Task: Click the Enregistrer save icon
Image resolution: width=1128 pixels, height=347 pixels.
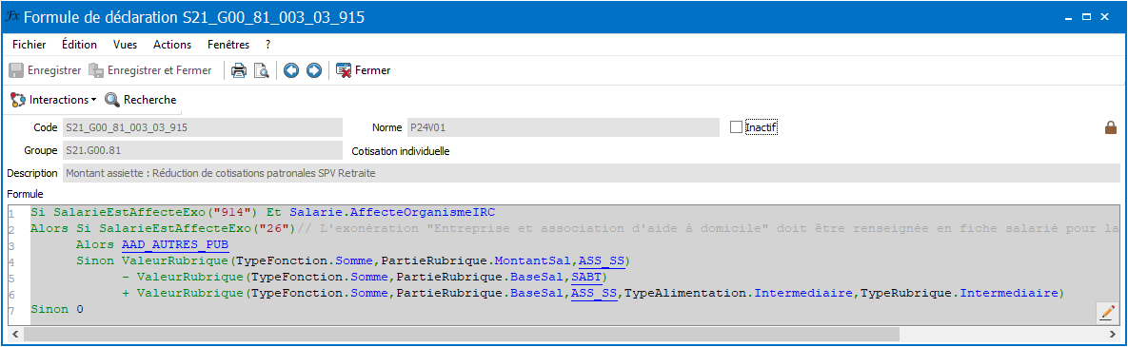Action: 16,70
